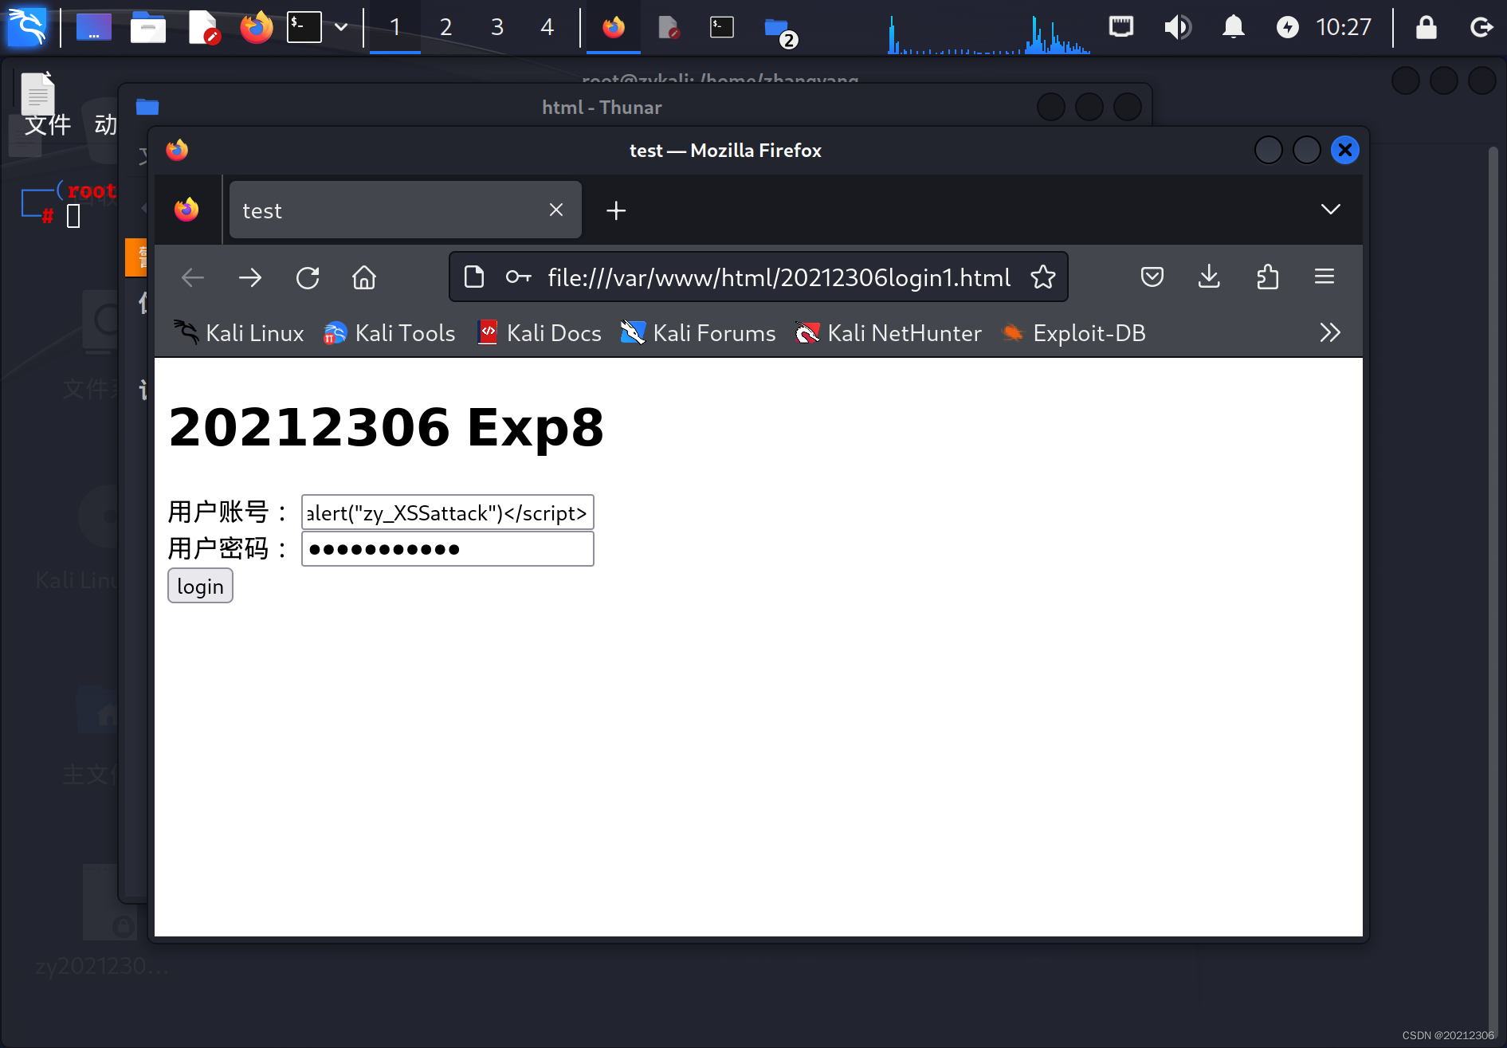Click the clock showing 10:27
1507x1048 pixels.
pyautogui.click(x=1344, y=27)
